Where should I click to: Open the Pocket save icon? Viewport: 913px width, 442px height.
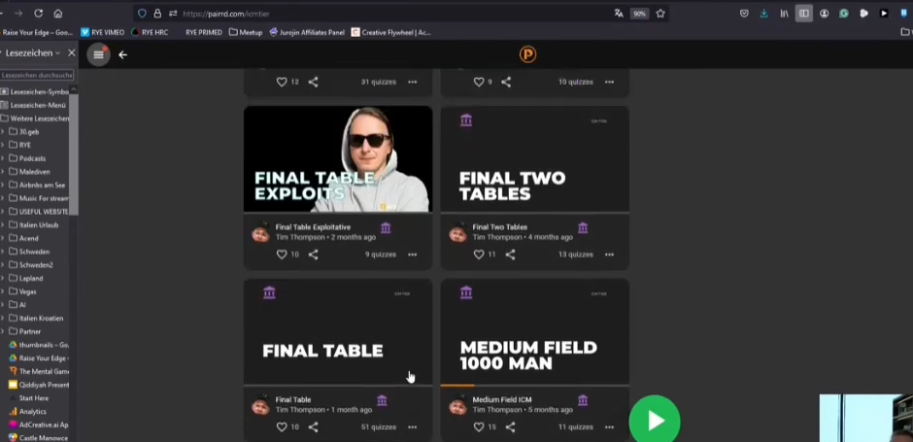(744, 14)
